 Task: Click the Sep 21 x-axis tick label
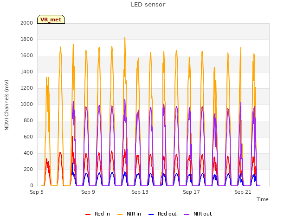[243, 192]
